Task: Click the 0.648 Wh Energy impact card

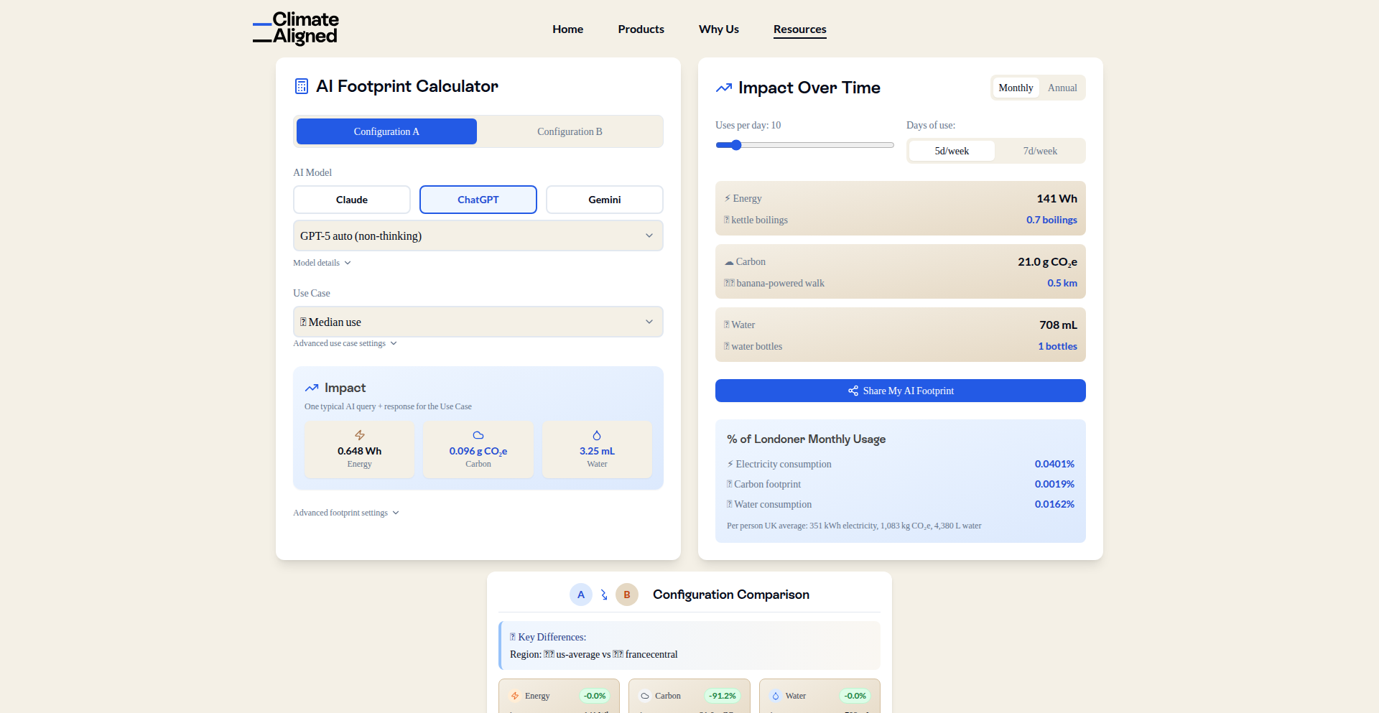Action: [360, 449]
